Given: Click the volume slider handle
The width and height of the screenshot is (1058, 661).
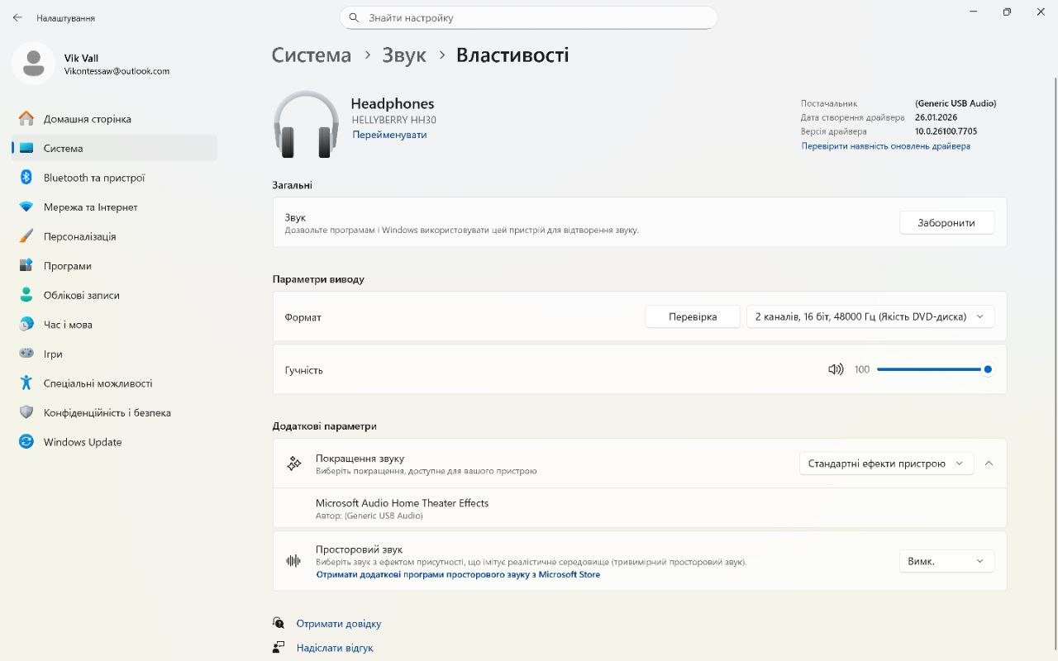Looking at the screenshot, I should pyautogui.click(x=988, y=369).
